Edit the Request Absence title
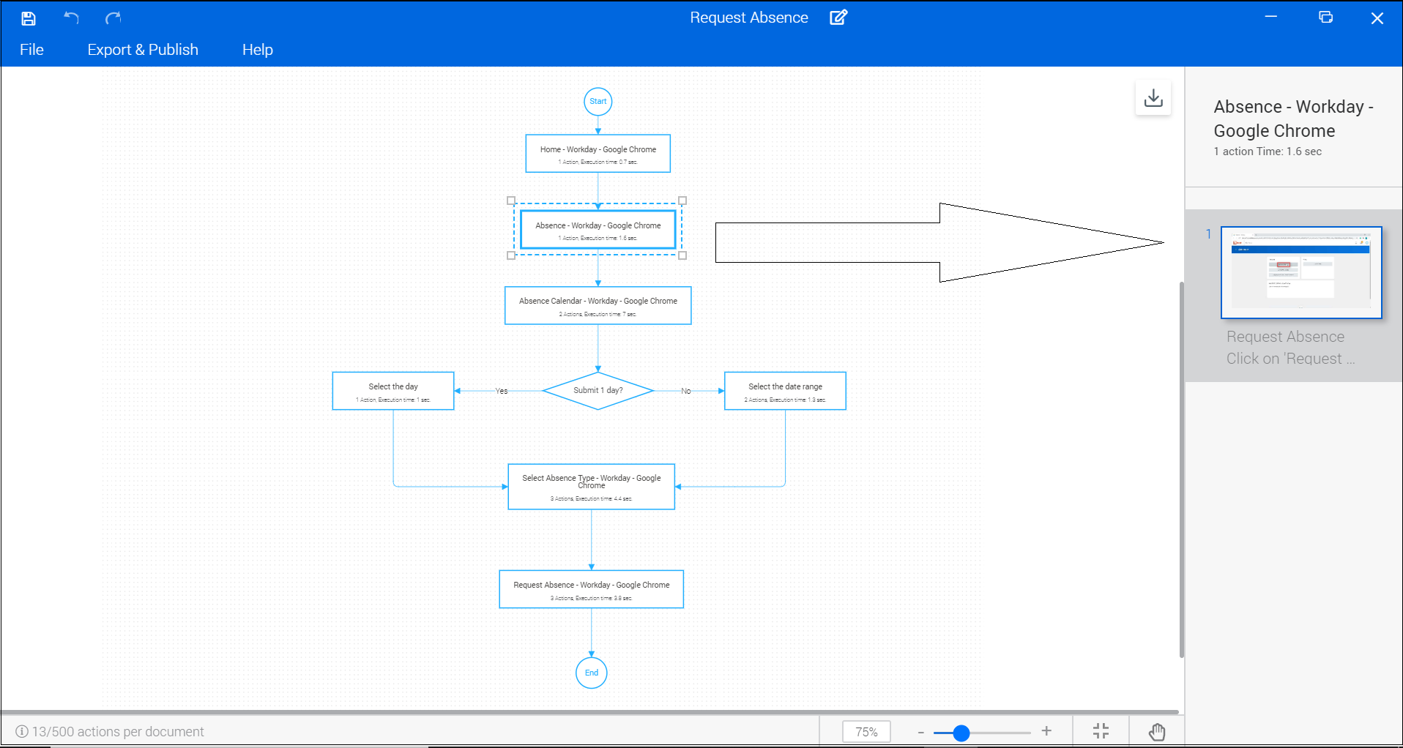The height and width of the screenshot is (748, 1403). pyautogui.click(x=838, y=17)
